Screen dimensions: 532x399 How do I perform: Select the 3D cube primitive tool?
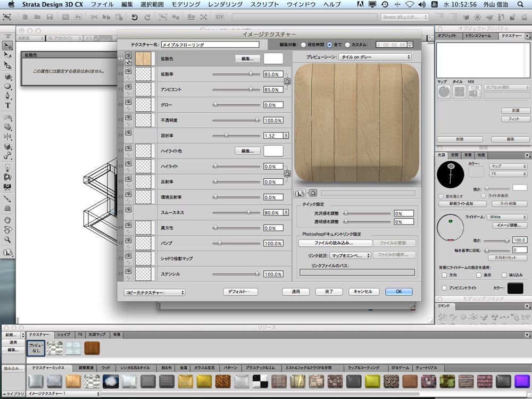pos(7,77)
